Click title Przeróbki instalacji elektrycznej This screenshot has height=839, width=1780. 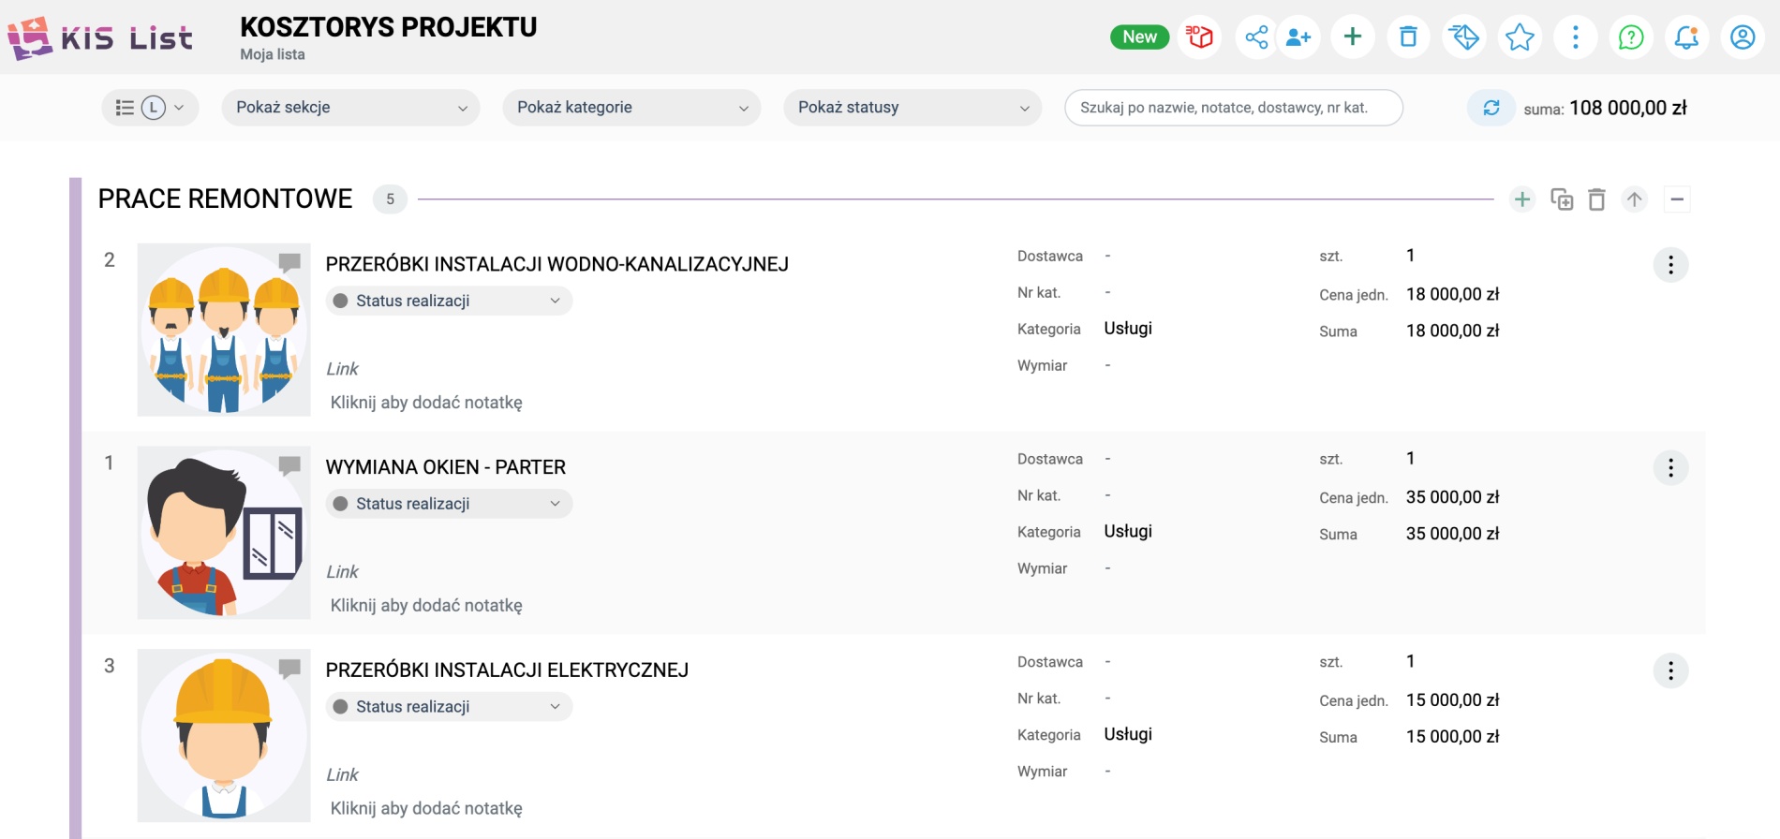(x=507, y=670)
